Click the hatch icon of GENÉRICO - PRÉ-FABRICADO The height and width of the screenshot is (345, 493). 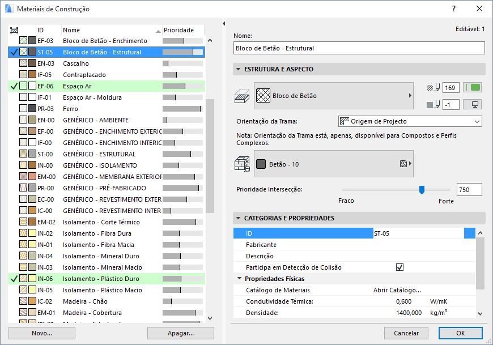click(x=23, y=188)
